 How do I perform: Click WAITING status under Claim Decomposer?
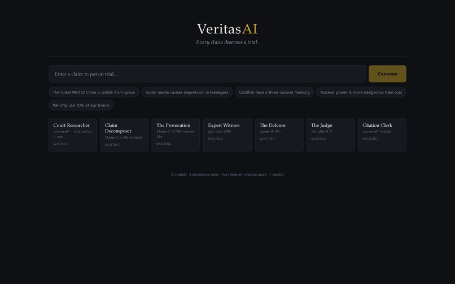112,145
